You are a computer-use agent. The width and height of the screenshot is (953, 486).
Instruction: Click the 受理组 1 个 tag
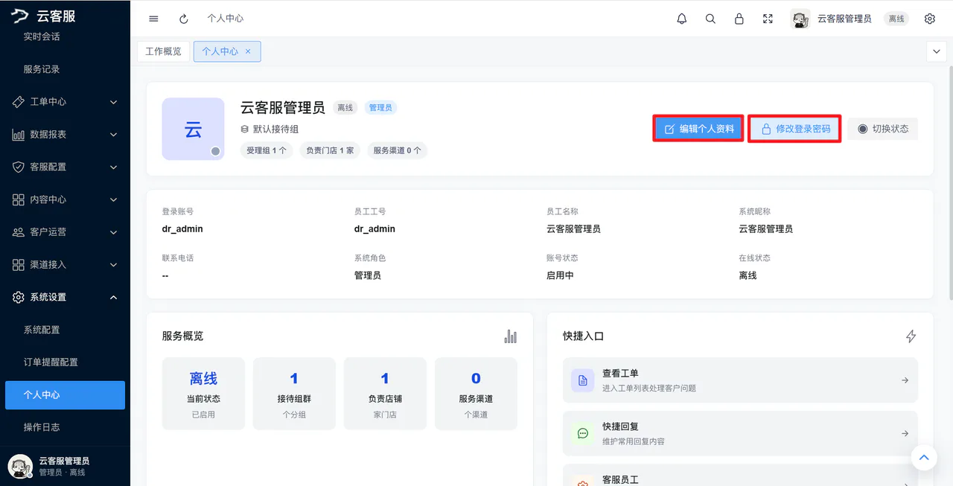(x=267, y=150)
